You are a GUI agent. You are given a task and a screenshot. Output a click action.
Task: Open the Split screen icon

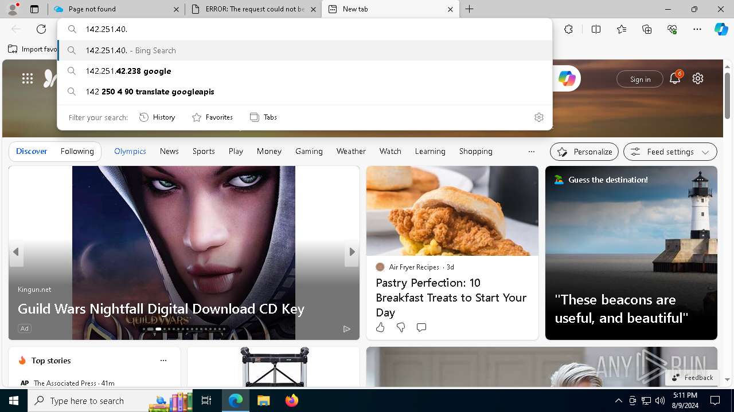pyautogui.click(x=596, y=29)
